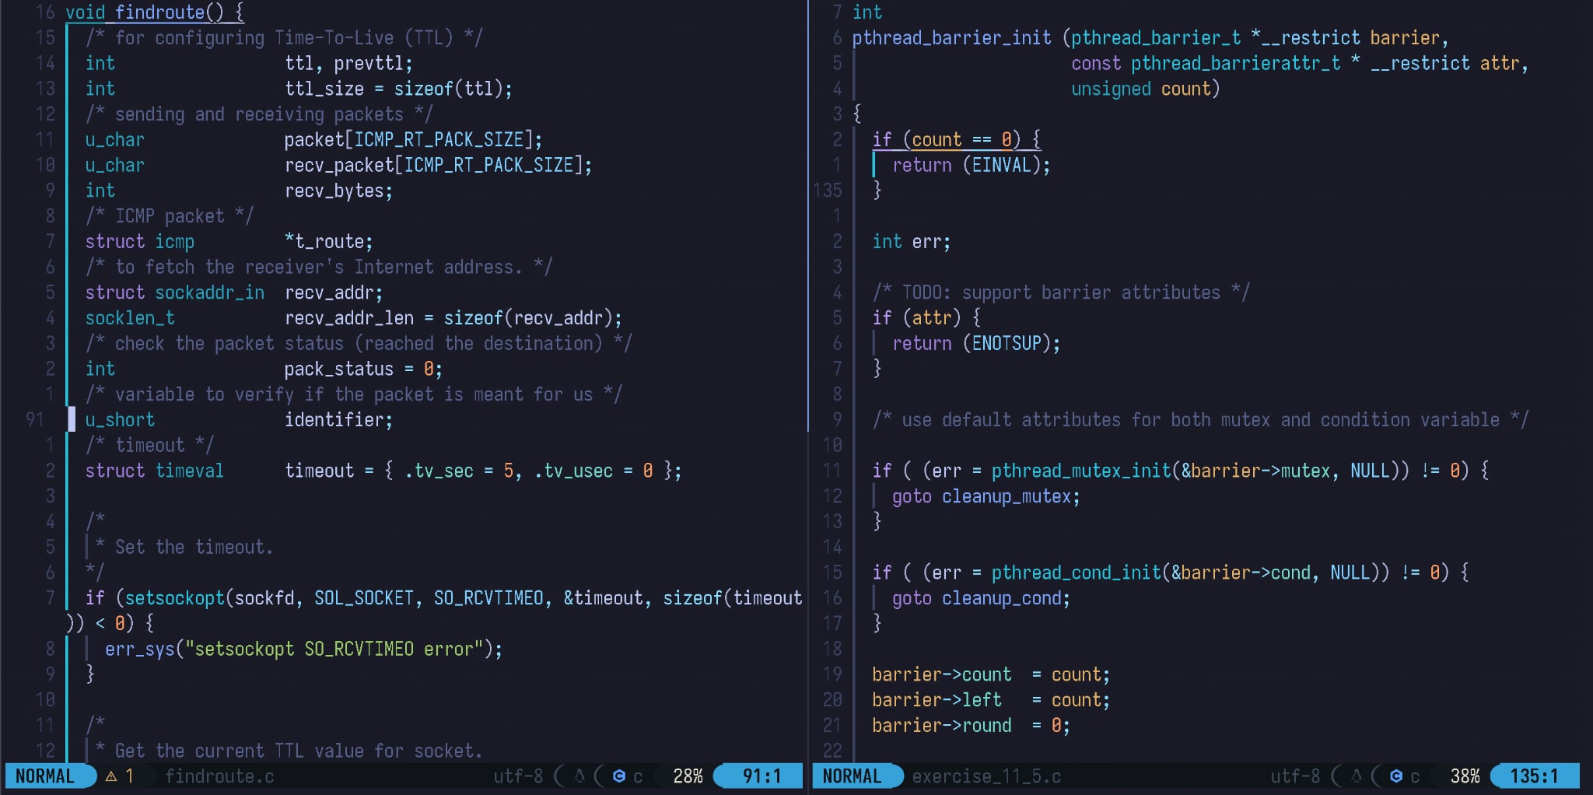Click the NORMAL mode indicator for exercise_11_5.c
Viewport: 1593px width, 795px height.
[x=852, y=776]
